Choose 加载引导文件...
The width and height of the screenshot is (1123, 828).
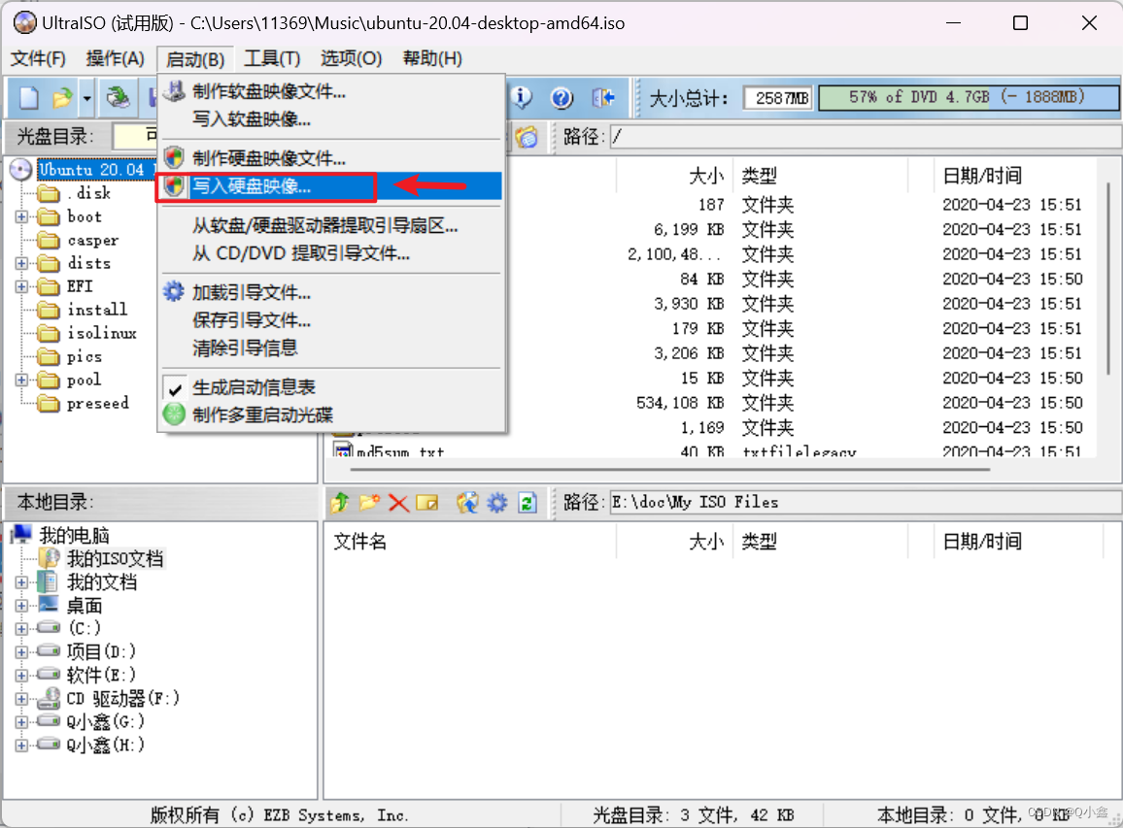pos(331,293)
